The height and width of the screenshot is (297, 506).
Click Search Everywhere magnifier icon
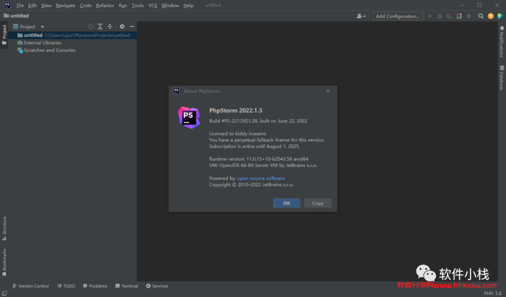(x=481, y=16)
